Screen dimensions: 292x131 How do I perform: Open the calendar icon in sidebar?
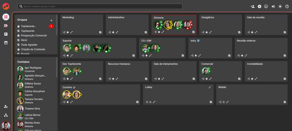[x=6, y=43]
